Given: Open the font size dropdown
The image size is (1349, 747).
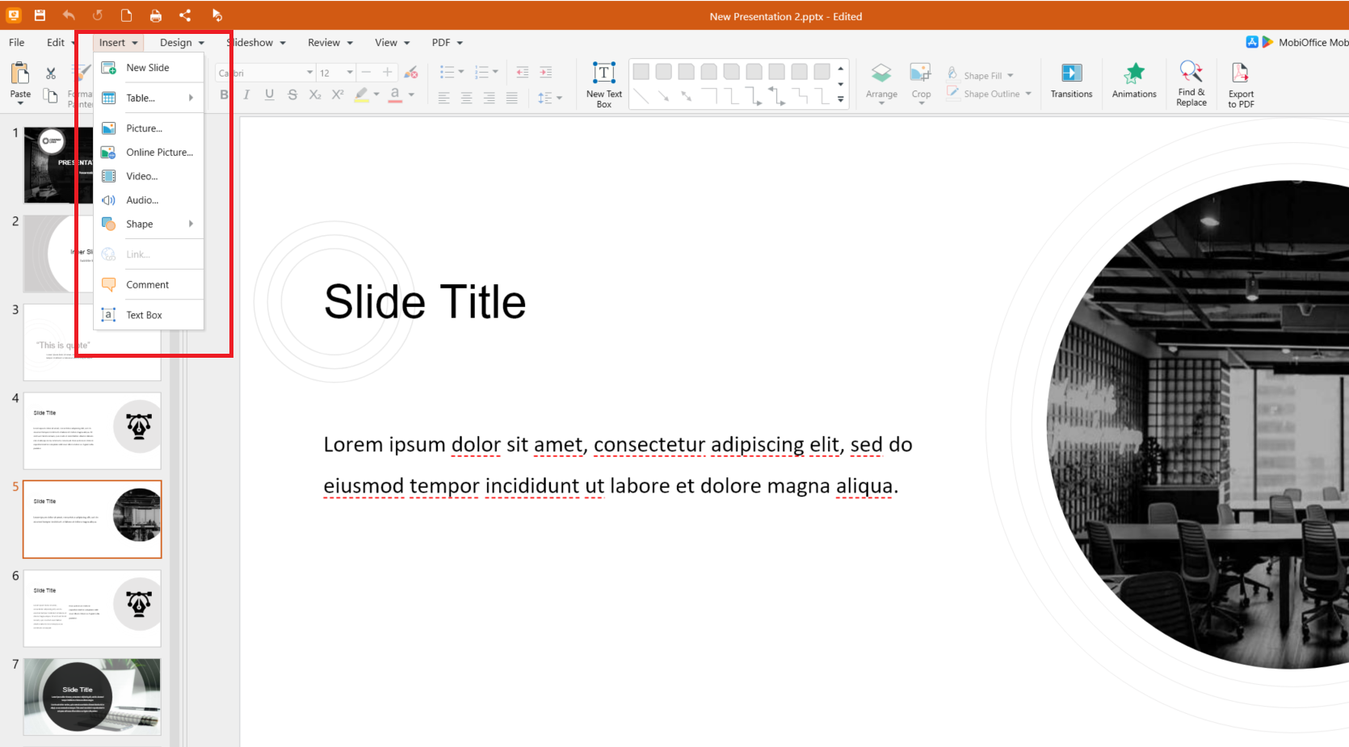Looking at the screenshot, I should tap(350, 73).
